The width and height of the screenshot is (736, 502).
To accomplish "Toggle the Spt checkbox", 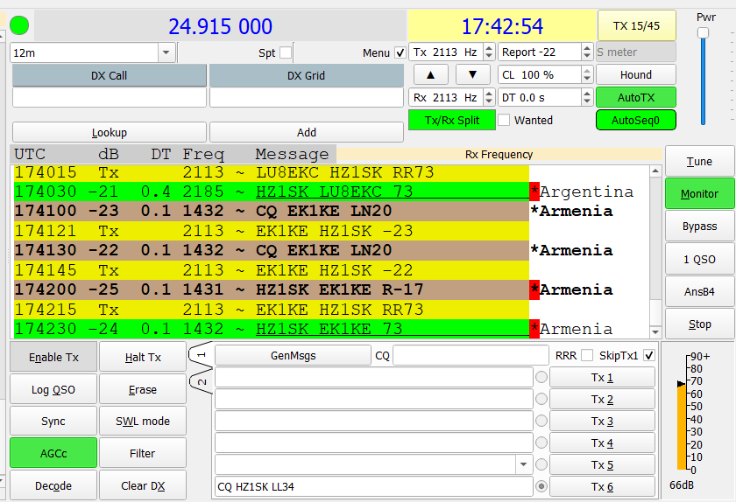I will (x=286, y=52).
